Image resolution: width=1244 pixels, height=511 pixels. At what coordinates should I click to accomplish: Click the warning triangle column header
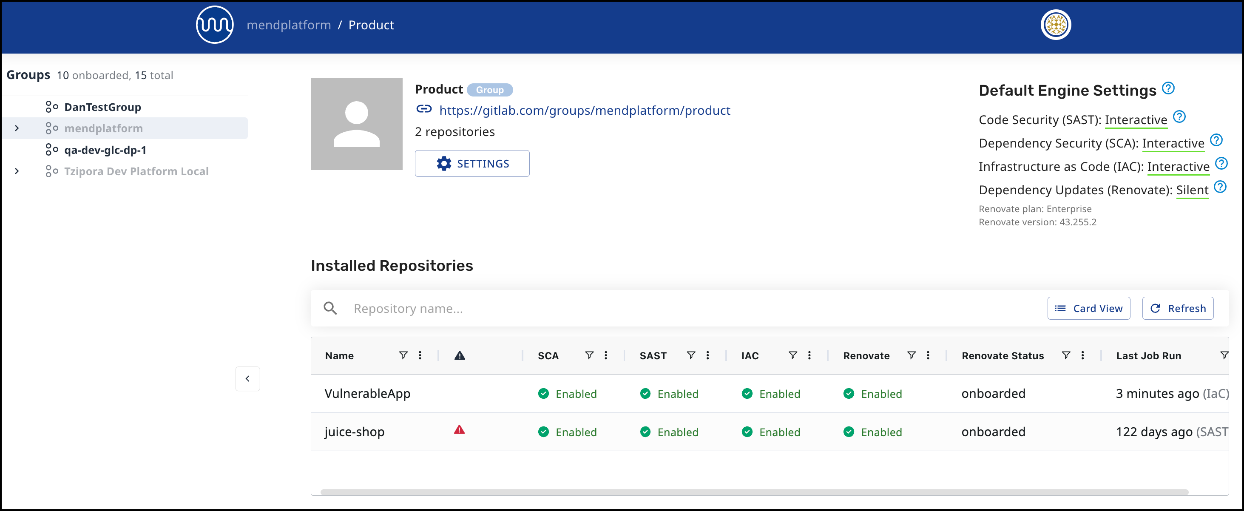460,355
